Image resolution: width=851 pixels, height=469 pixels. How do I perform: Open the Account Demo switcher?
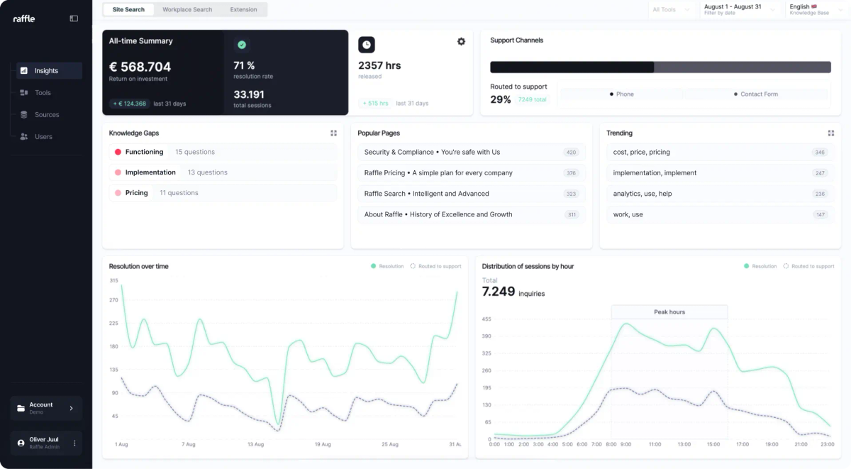(46, 408)
